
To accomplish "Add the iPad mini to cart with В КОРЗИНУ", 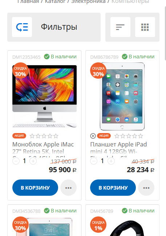I will point(113,188).
